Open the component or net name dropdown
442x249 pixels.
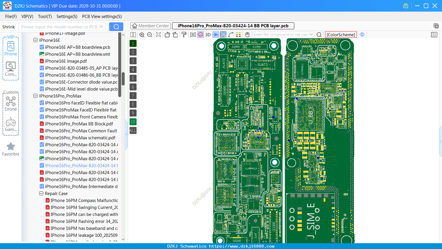pyautogui.click(x=311, y=34)
